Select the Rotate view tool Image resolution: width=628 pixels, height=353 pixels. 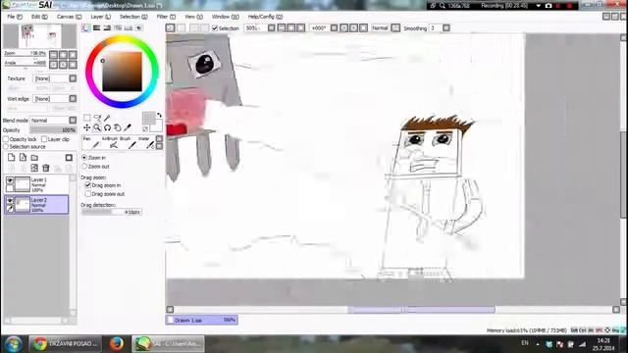pyautogui.click(x=107, y=127)
